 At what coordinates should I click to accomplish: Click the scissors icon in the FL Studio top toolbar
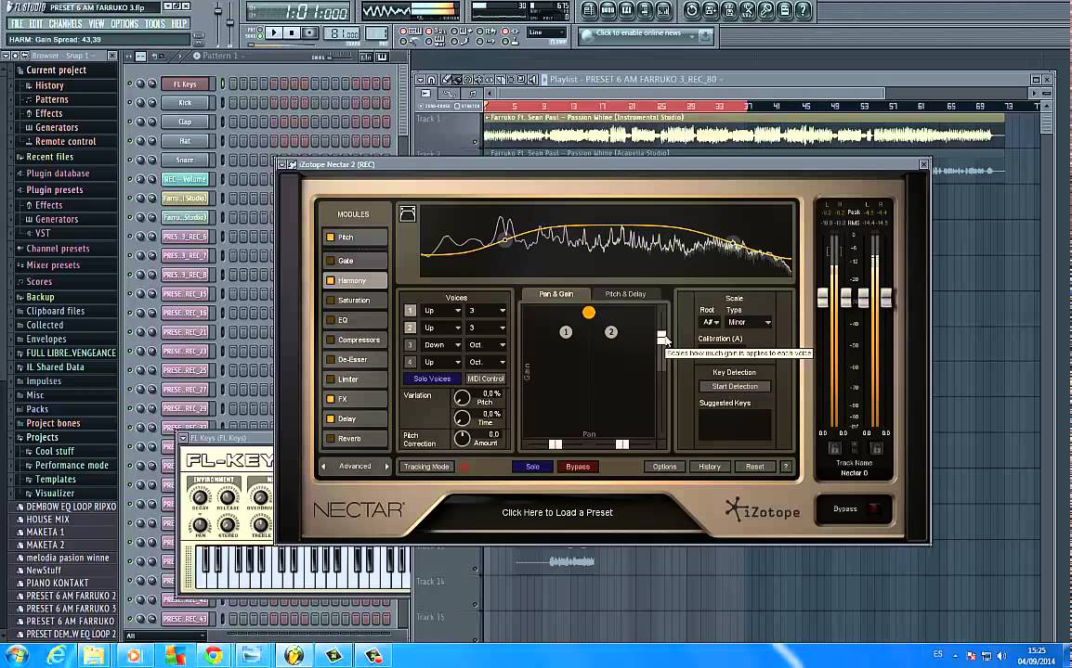[x=747, y=10]
